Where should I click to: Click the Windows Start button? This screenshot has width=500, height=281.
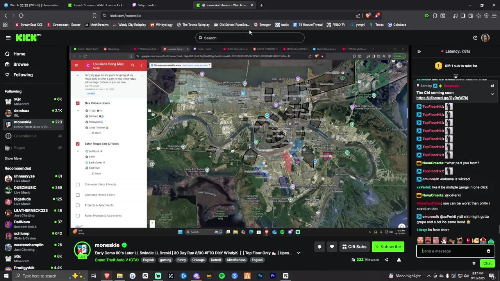[x=6, y=276]
